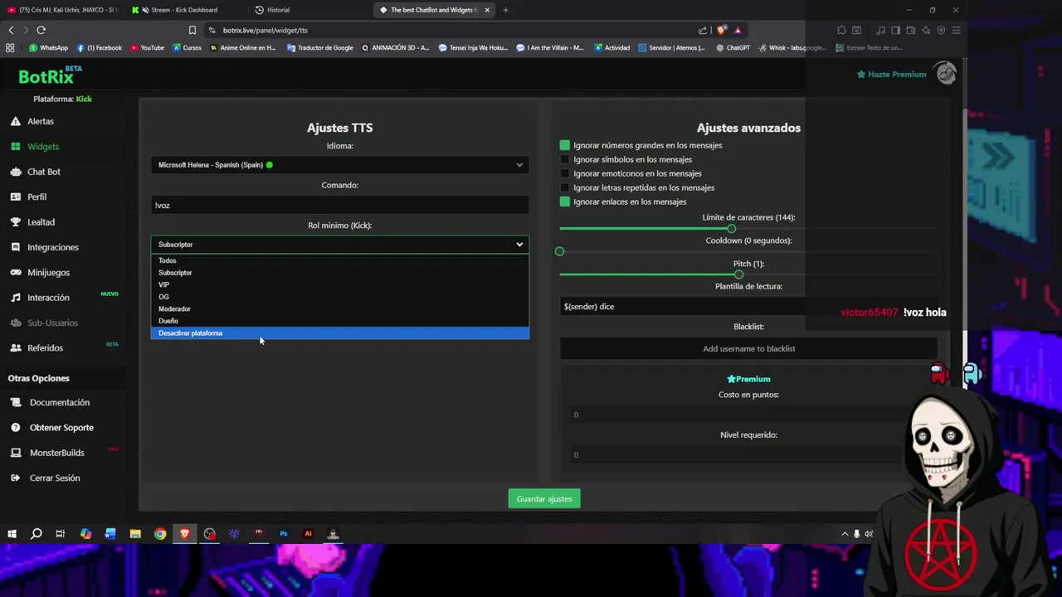
Task: Click the share icon in address bar
Action: click(x=703, y=30)
